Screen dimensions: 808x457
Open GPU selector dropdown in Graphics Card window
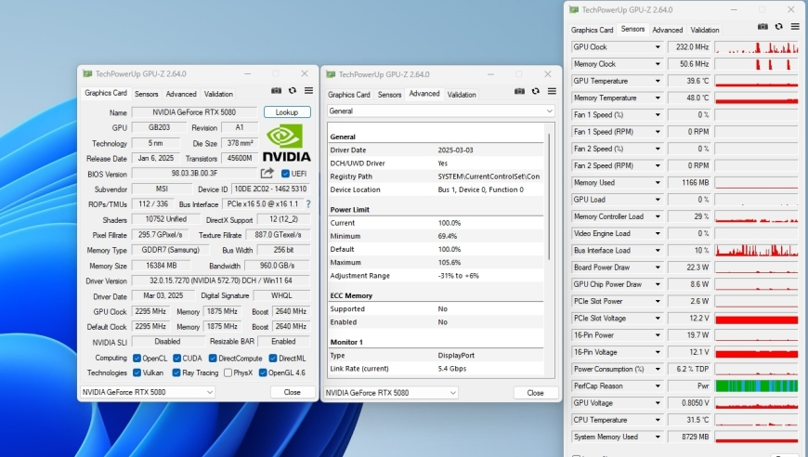pos(147,392)
